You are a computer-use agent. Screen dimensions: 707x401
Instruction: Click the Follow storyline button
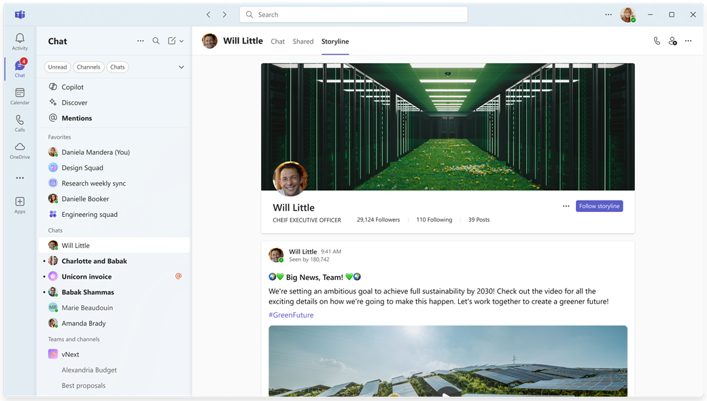click(x=599, y=206)
